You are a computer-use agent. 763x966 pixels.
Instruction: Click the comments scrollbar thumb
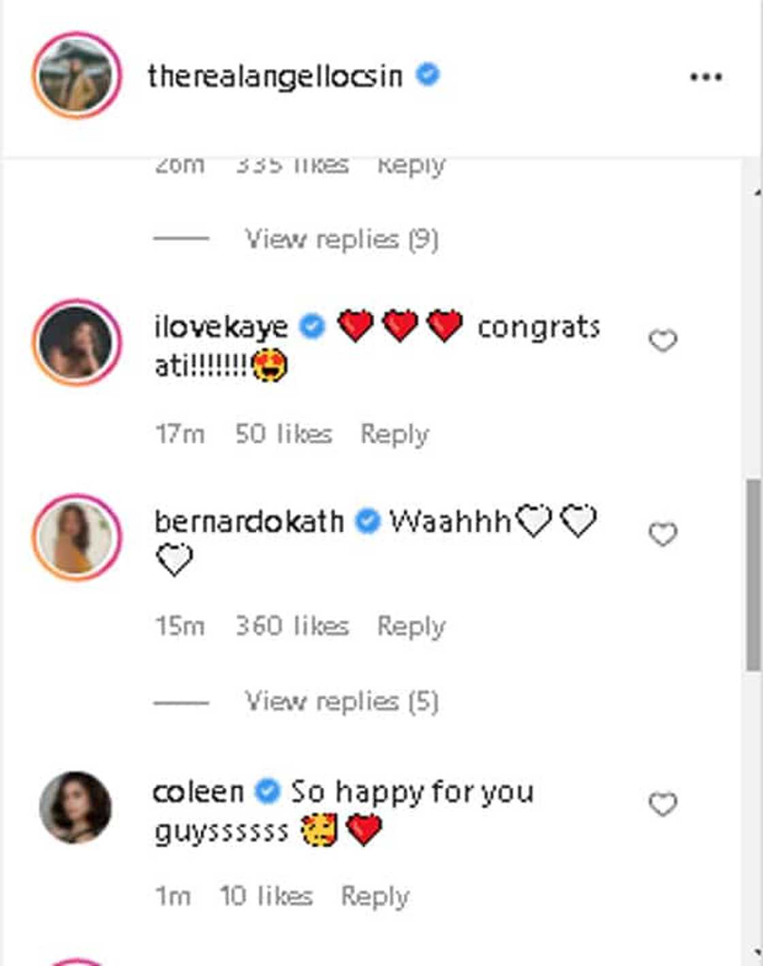pyautogui.click(x=753, y=576)
